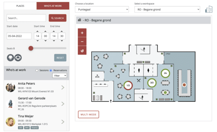Select the Sessions radio button
The height and width of the screenshot is (132, 217).
coord(37,70)
